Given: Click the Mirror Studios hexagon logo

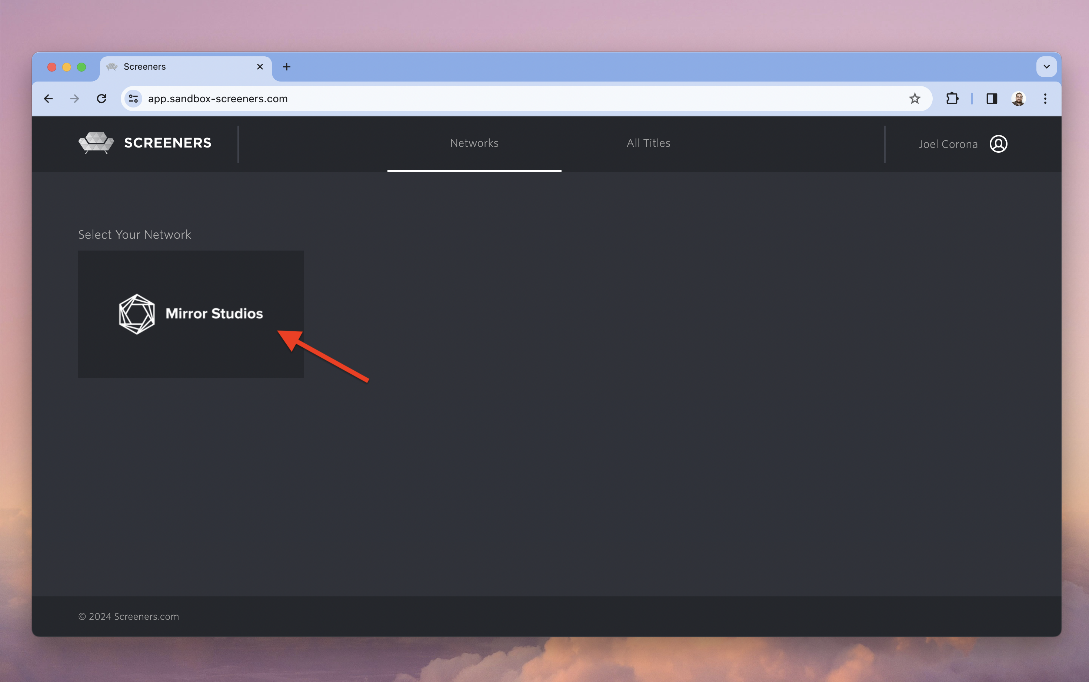Looking at the screenshot, I should [137, 314].
